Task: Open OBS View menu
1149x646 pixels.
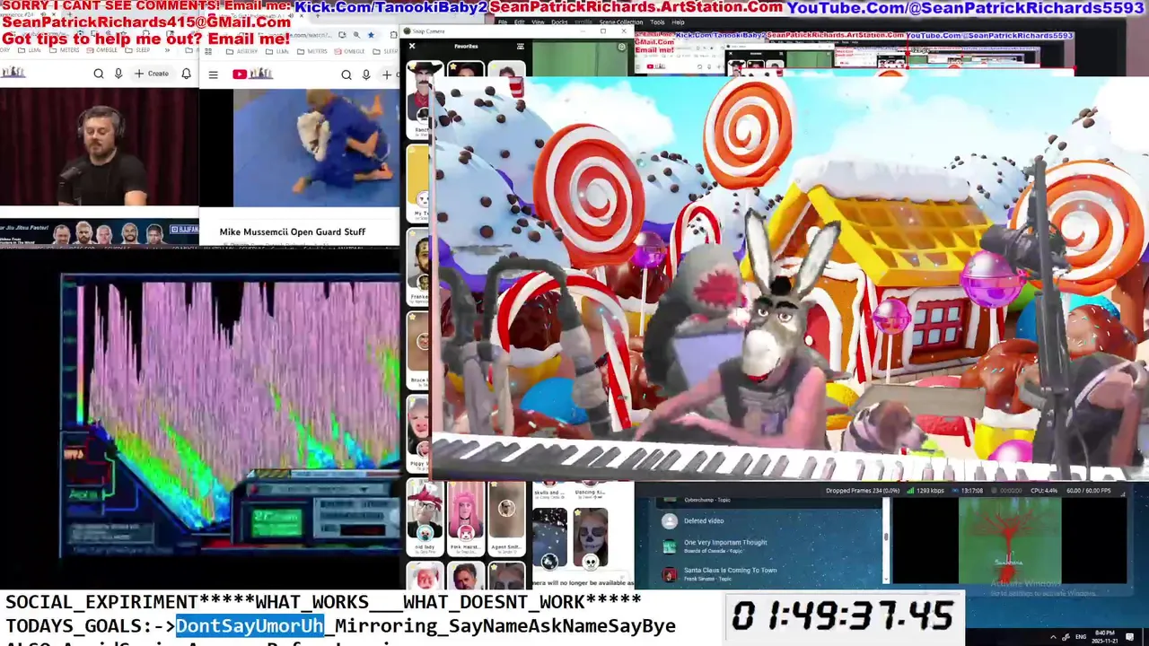Action: (538, 22)
